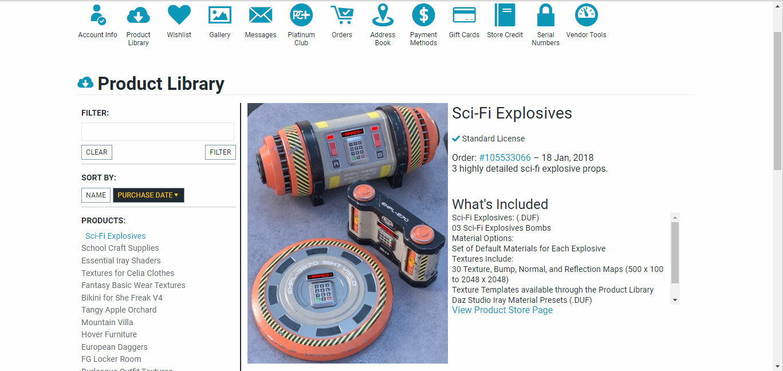Sort products by Name

pyautogui.click(x=96, y=195)
